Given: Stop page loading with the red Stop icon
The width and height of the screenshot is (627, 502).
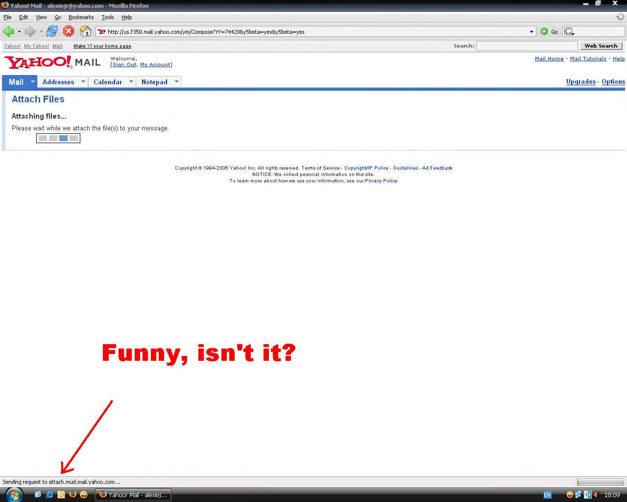Looking at the screenshot, I should click(69, 31).
